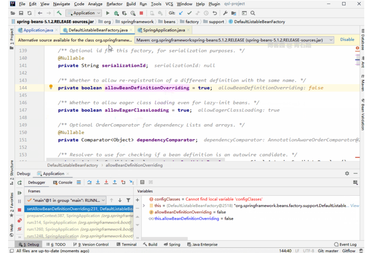Add a new watch with plus icon
The image size is (367, 253).
pyautogui.click(x=137, y=200)
